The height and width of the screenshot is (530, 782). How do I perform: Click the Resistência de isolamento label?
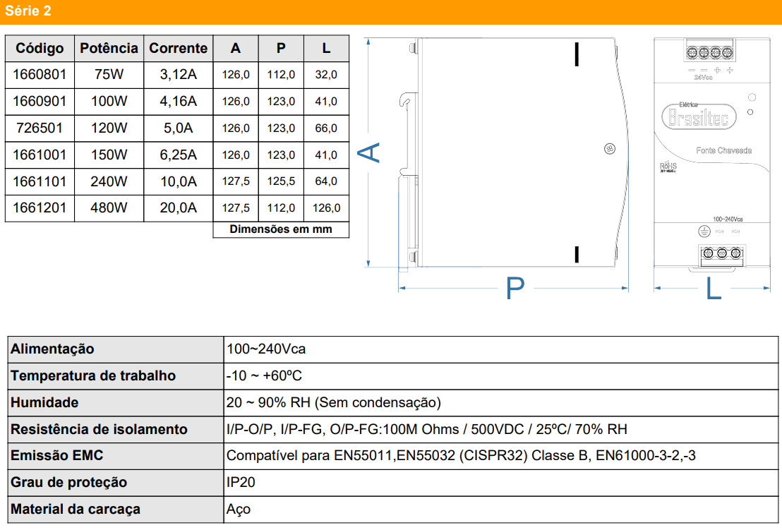[100, 429]
